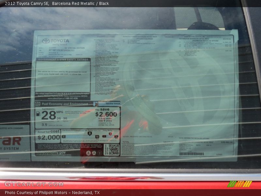Click the "Barcelona Red Metallic / Black" caption text
This screenshot has height=196, width=261.
tap(81, 3)
